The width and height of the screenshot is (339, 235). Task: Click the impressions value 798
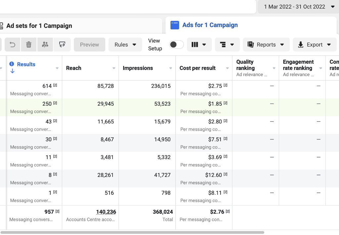click(166, 193)
